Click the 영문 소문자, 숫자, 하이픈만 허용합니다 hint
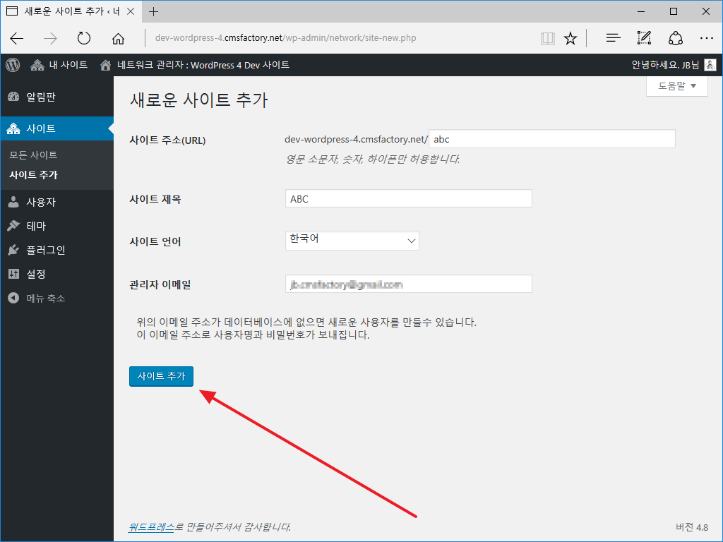 point(373,159)
